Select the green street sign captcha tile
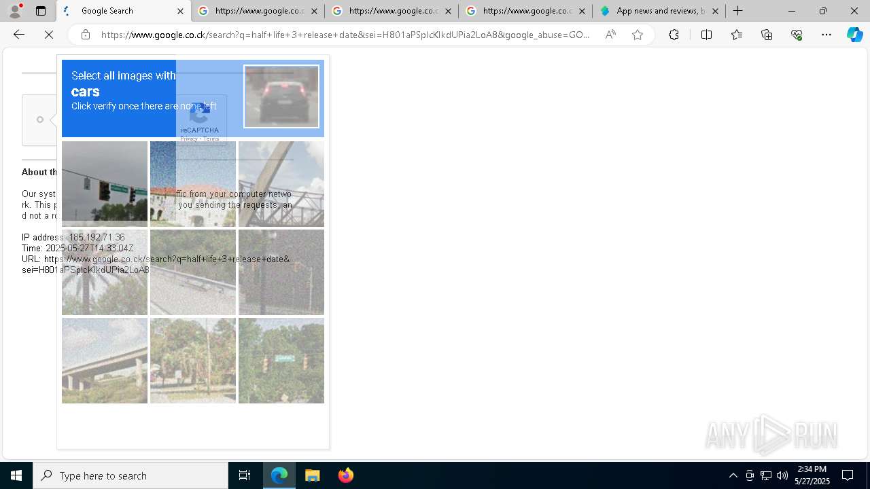Viewport: 870px width, 489px height. pyautogui.click(x=281, y=361)
